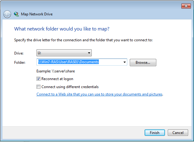Click the Map Network Drive title icon
Image resolution: width=194 pixels, height=142 pixels.
[16, 14]
